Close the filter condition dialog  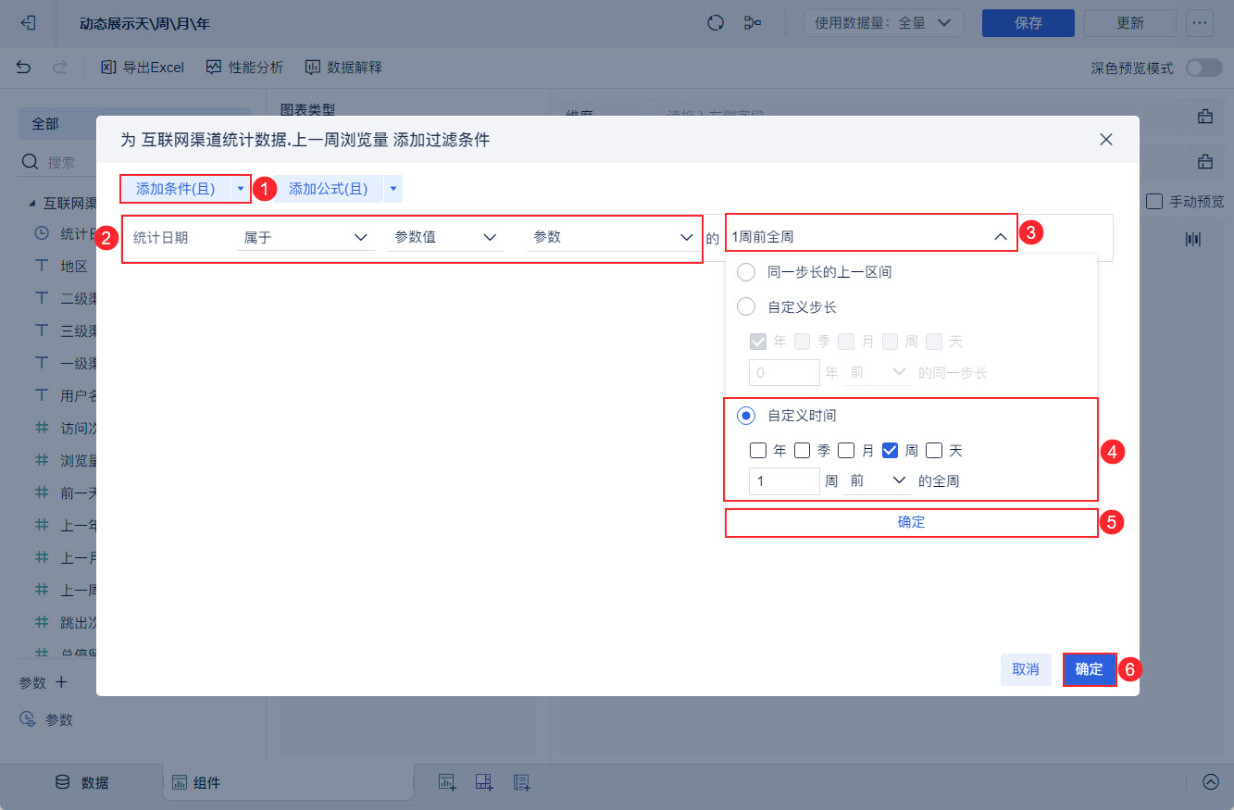coord(1105,140)
